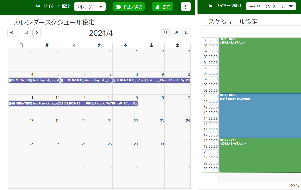Expand the デイリースケジュール type dropdown

coord(271,6)
